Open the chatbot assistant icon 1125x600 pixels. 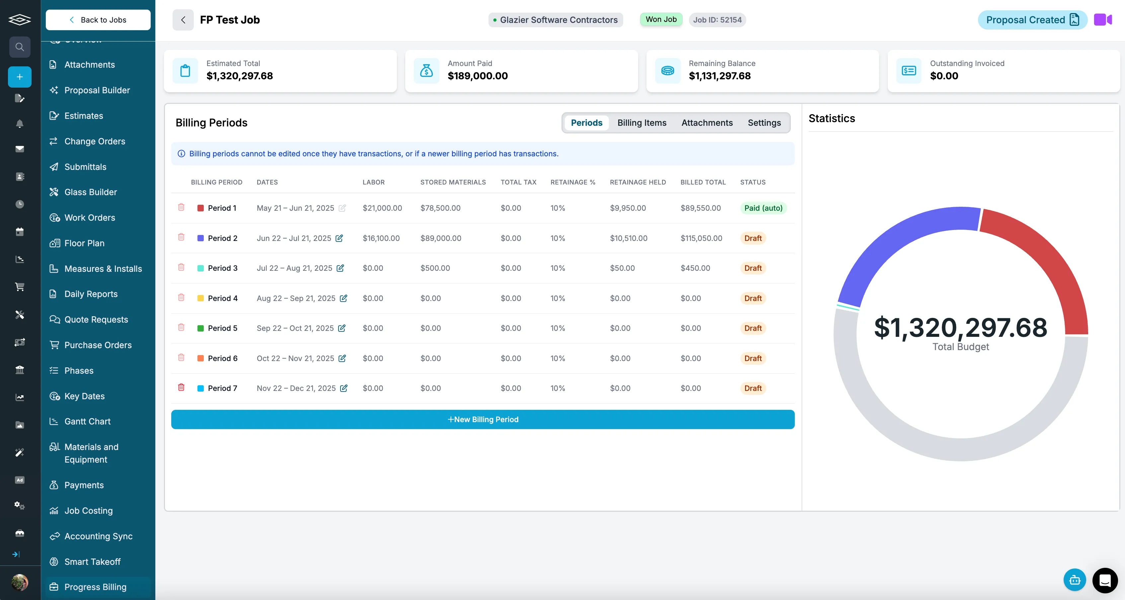1074,580
